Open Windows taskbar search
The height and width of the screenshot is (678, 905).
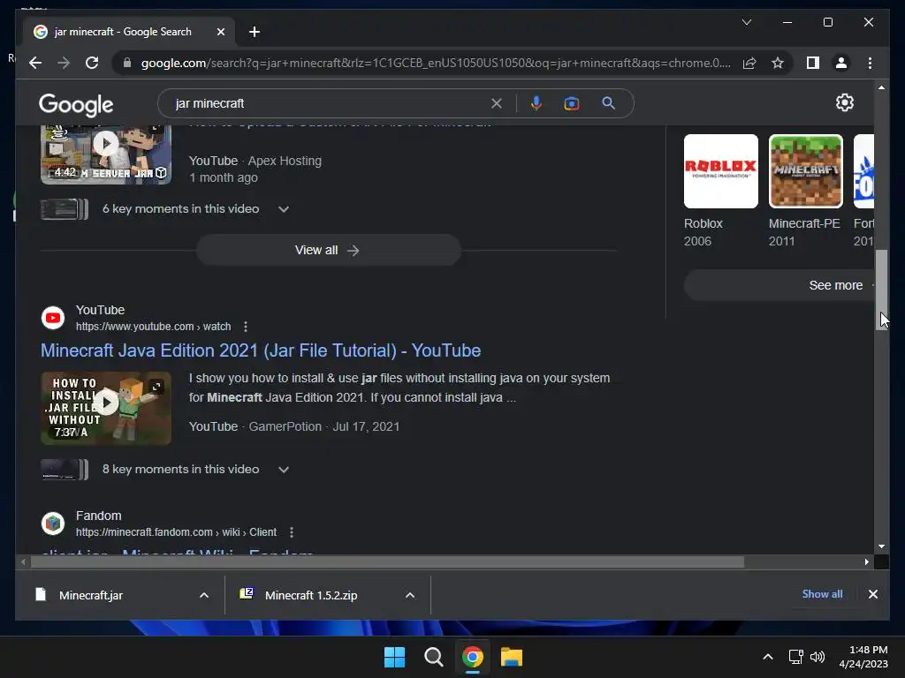pos(433,657)
